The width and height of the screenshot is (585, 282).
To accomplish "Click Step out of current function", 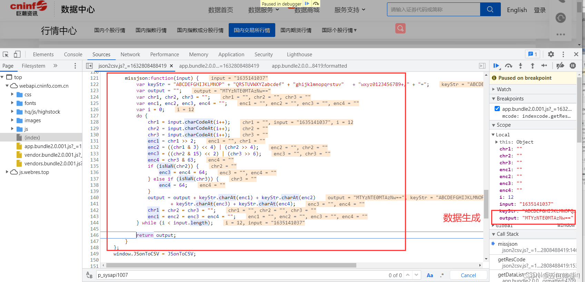I will [x=532, y=66].
